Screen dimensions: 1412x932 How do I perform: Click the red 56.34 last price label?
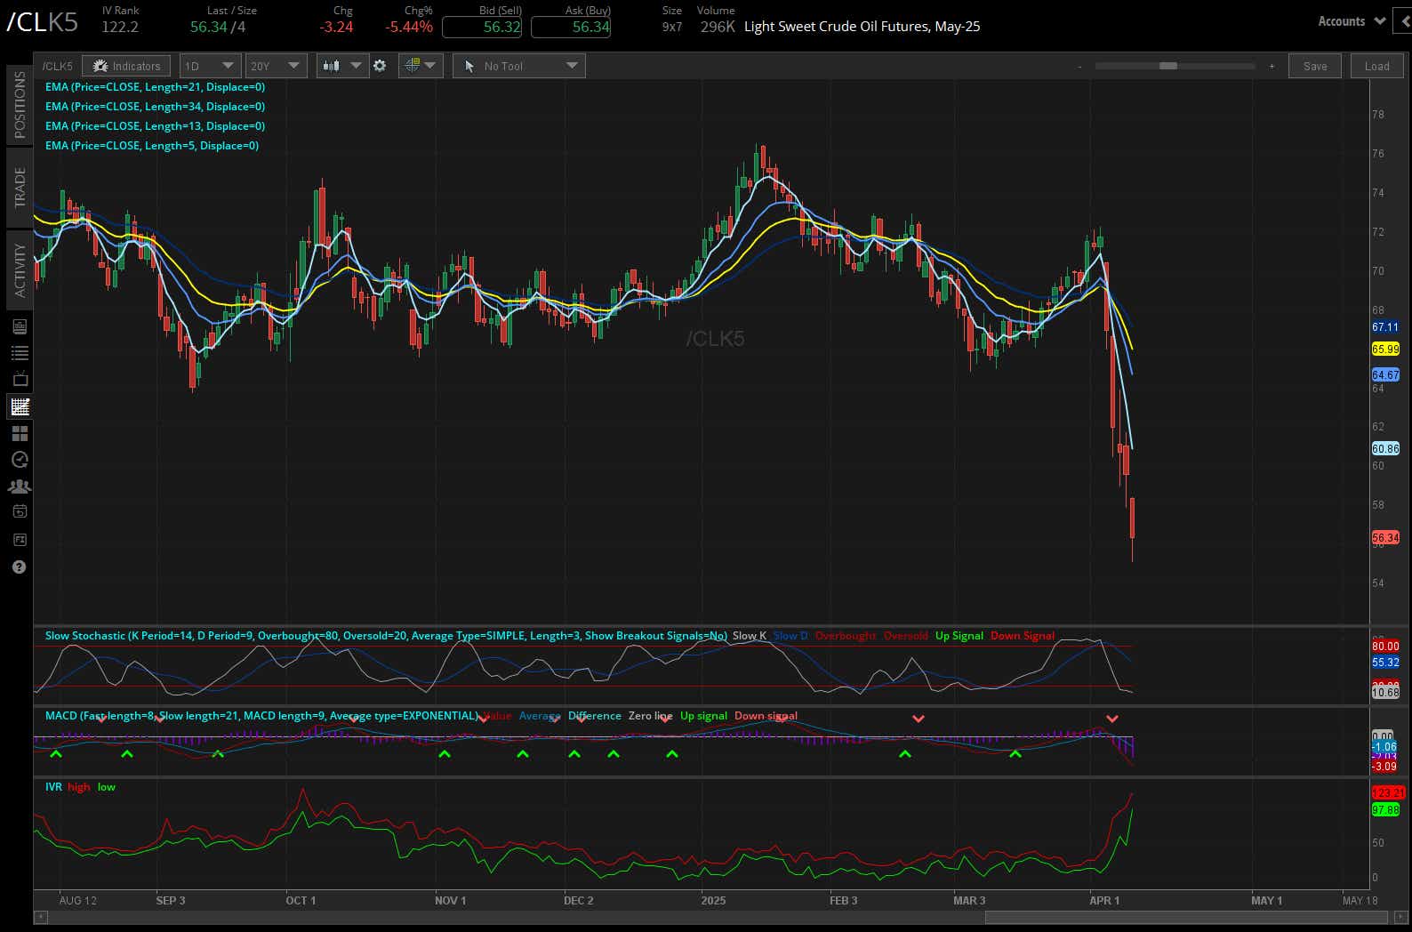pos(1385,538)
